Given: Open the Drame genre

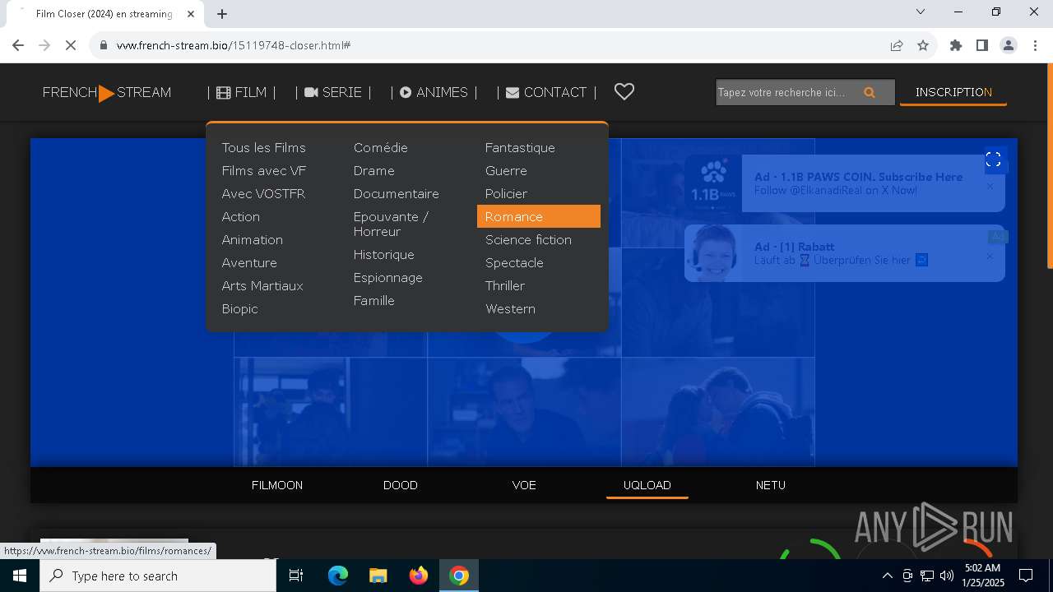Looking at the screenshot, I should tap(373, 171).
